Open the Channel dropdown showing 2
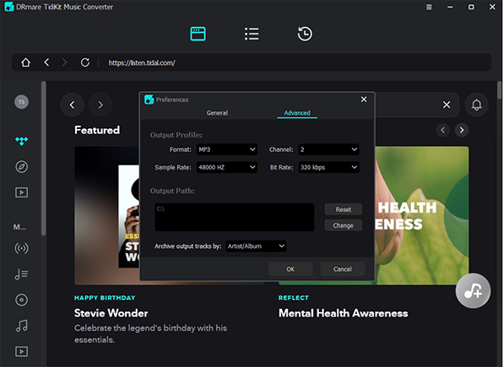503x367 pixels. [x=328, y=149]
